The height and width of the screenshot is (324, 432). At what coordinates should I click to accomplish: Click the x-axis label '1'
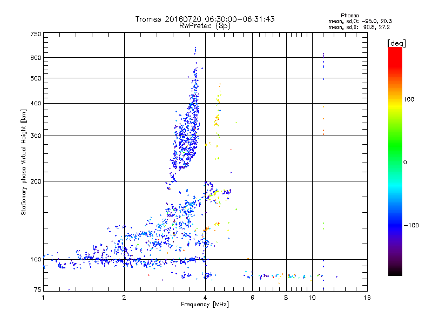pos(43,298)
